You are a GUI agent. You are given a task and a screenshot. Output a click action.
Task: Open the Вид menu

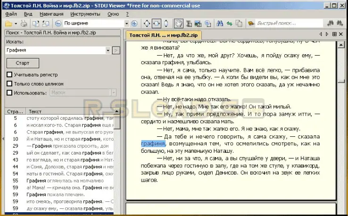pos(28,14)
